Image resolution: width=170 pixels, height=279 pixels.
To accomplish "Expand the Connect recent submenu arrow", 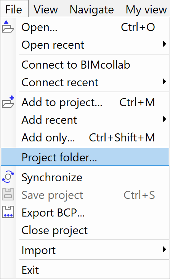I will [165, 82].
